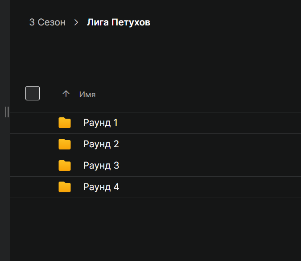Sort by the Имя column header
Image resolution: width=301 pixels, height=261 pixels.
[87, 94]
